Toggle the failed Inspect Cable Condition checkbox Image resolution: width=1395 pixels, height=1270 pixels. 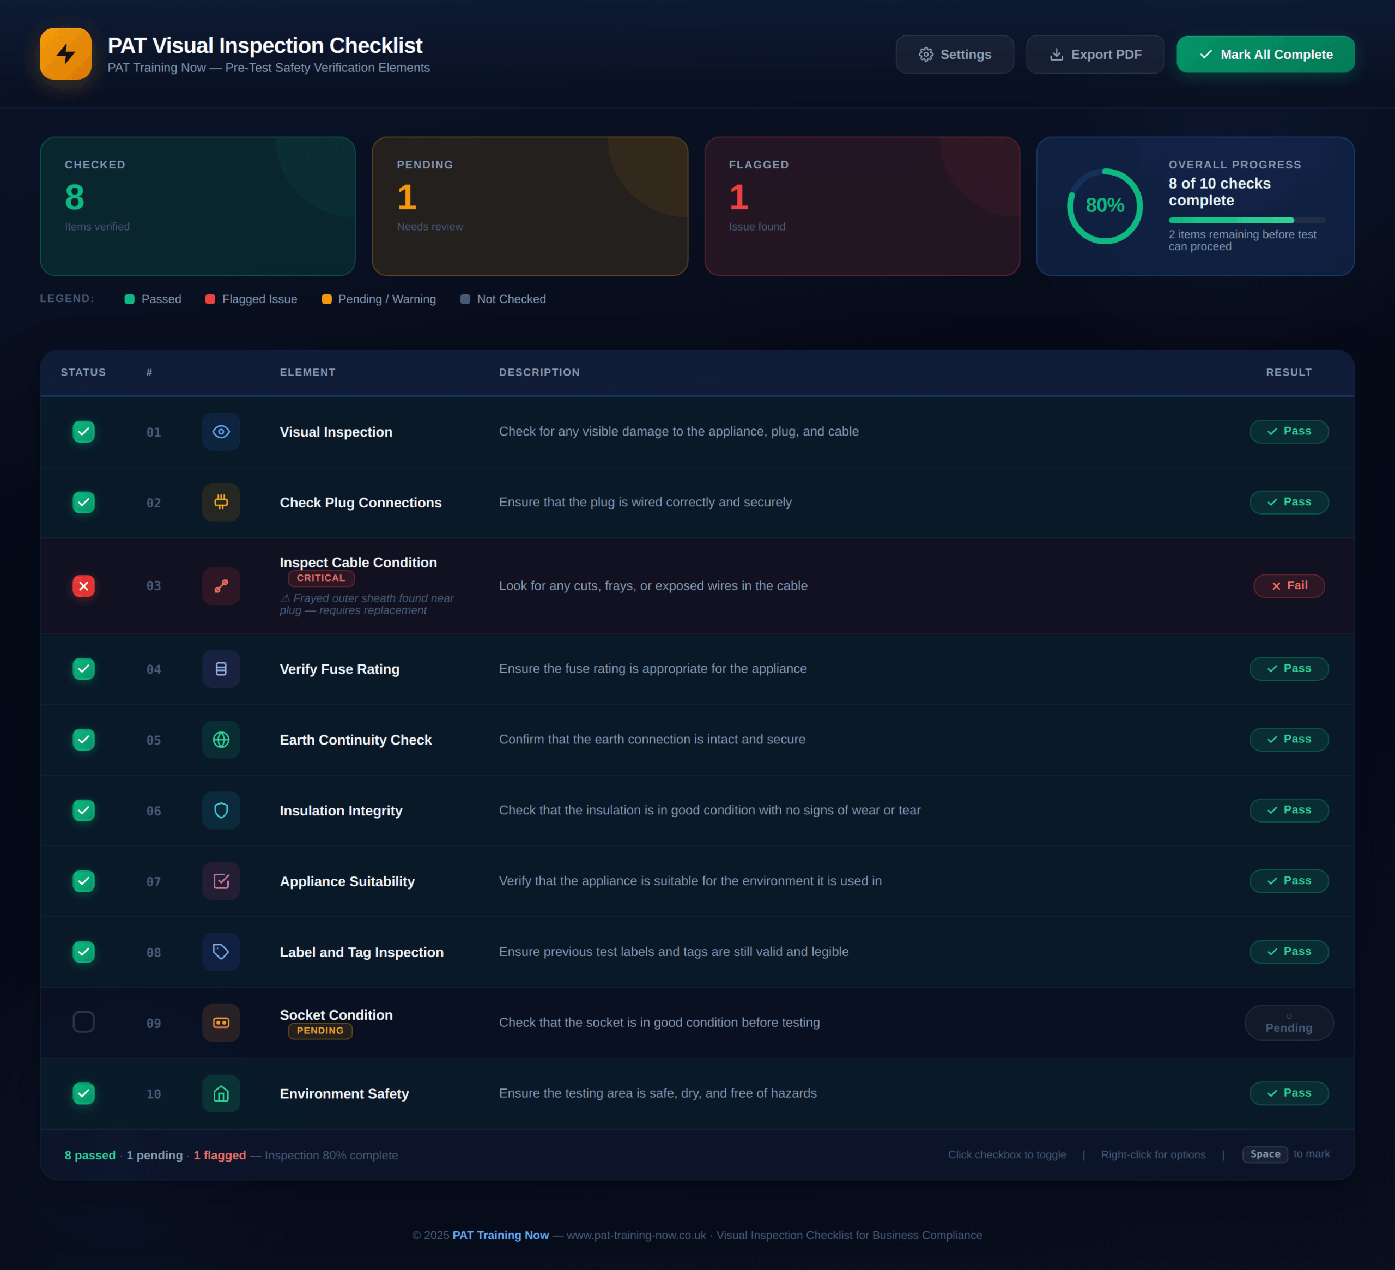pos(84,586)
